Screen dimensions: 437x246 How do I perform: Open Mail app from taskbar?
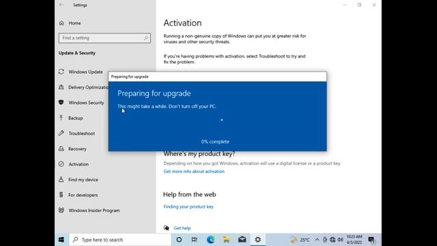(242, 240)
